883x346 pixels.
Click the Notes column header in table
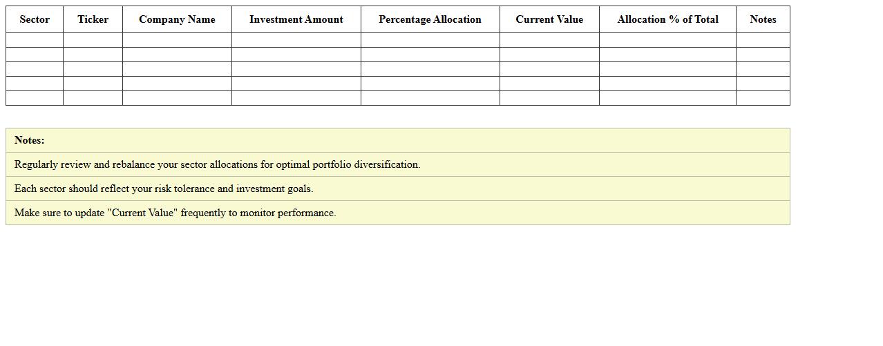(x=763, y=19)
